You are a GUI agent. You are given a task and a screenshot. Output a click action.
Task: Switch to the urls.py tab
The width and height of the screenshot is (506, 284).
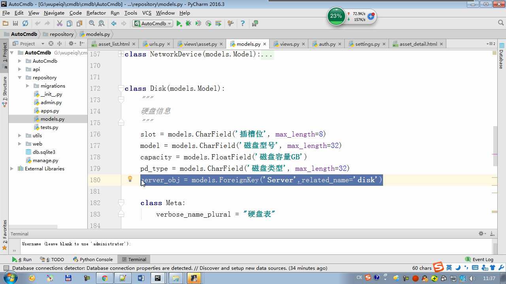[157, 44]
